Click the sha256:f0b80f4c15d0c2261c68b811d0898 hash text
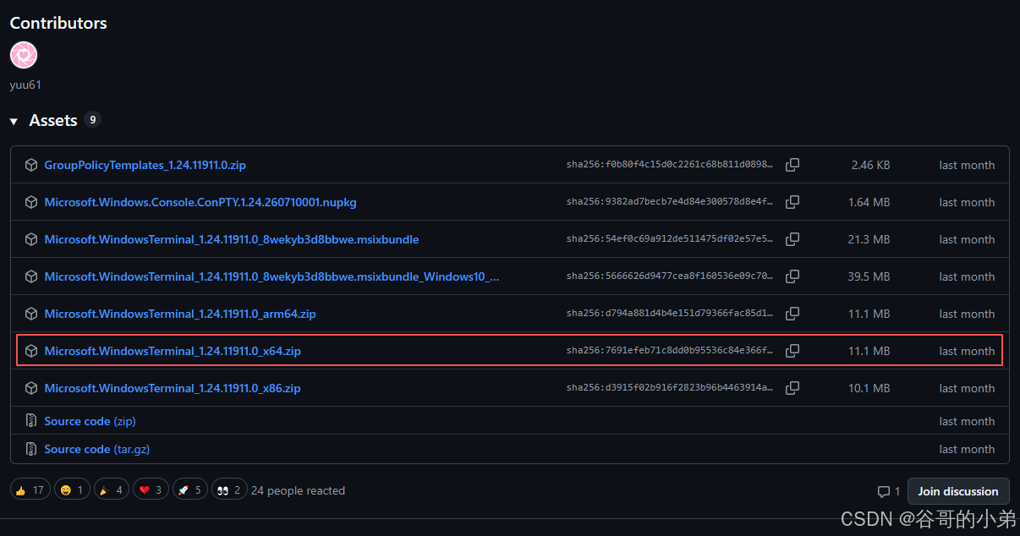 click(670, 165)
